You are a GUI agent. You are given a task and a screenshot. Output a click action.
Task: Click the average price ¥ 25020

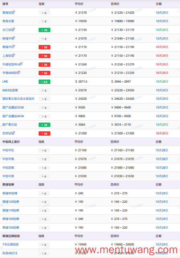(81, 99)
